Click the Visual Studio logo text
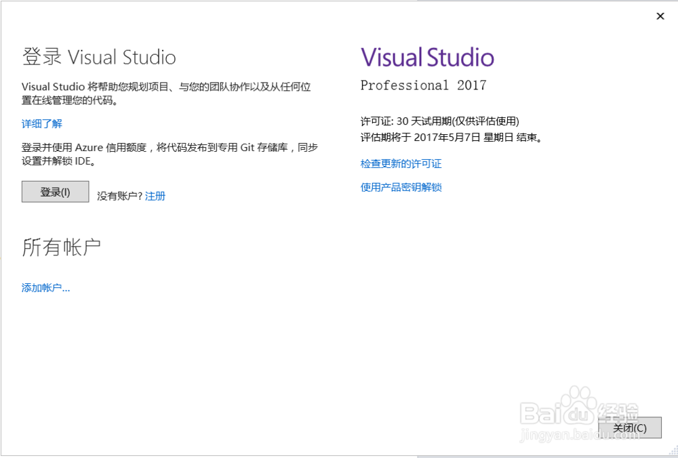The width and height of the screenshot is (678, 458). 426,57
